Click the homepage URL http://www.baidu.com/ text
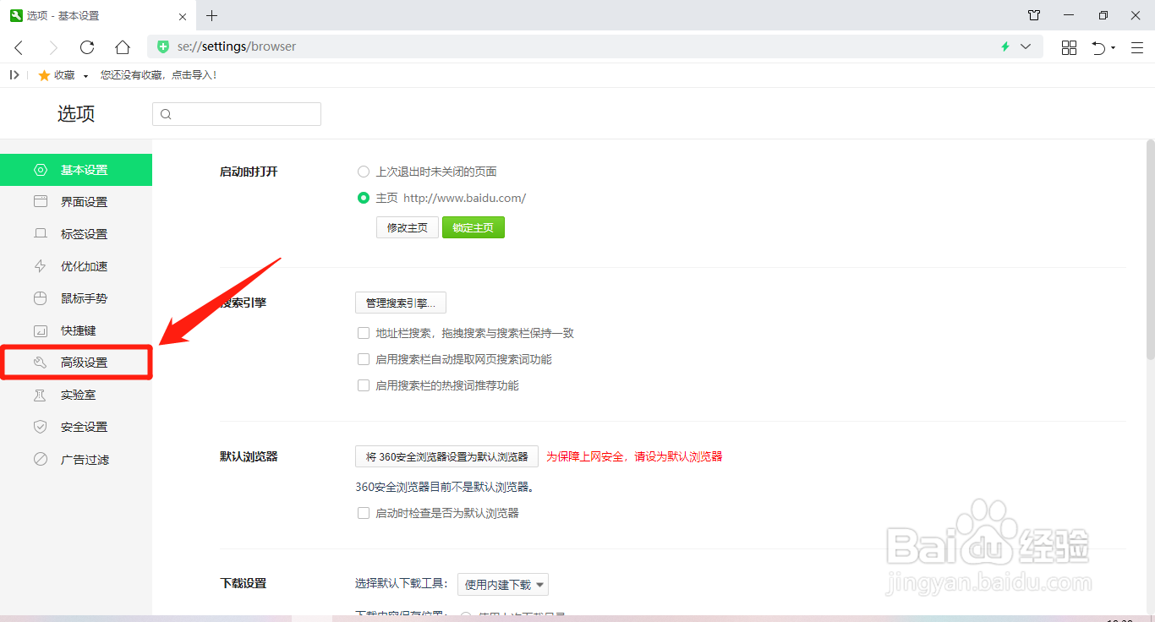 pyautogui.click(x=464, y=198)
